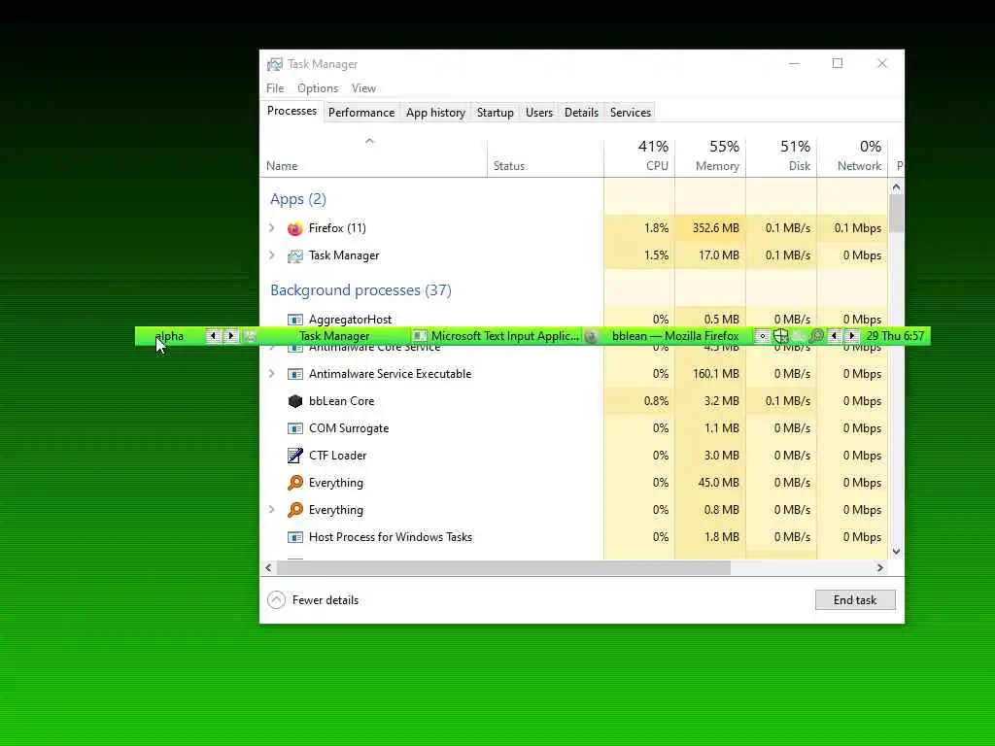Click the 29 Thu 6:57 clock
This screenshot has width=995, height=746.
tap(895, 336)
